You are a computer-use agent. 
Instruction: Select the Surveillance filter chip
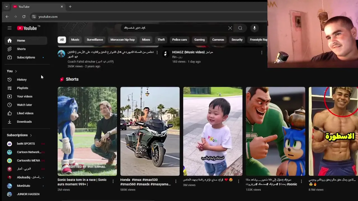click(x=95, y=40)
